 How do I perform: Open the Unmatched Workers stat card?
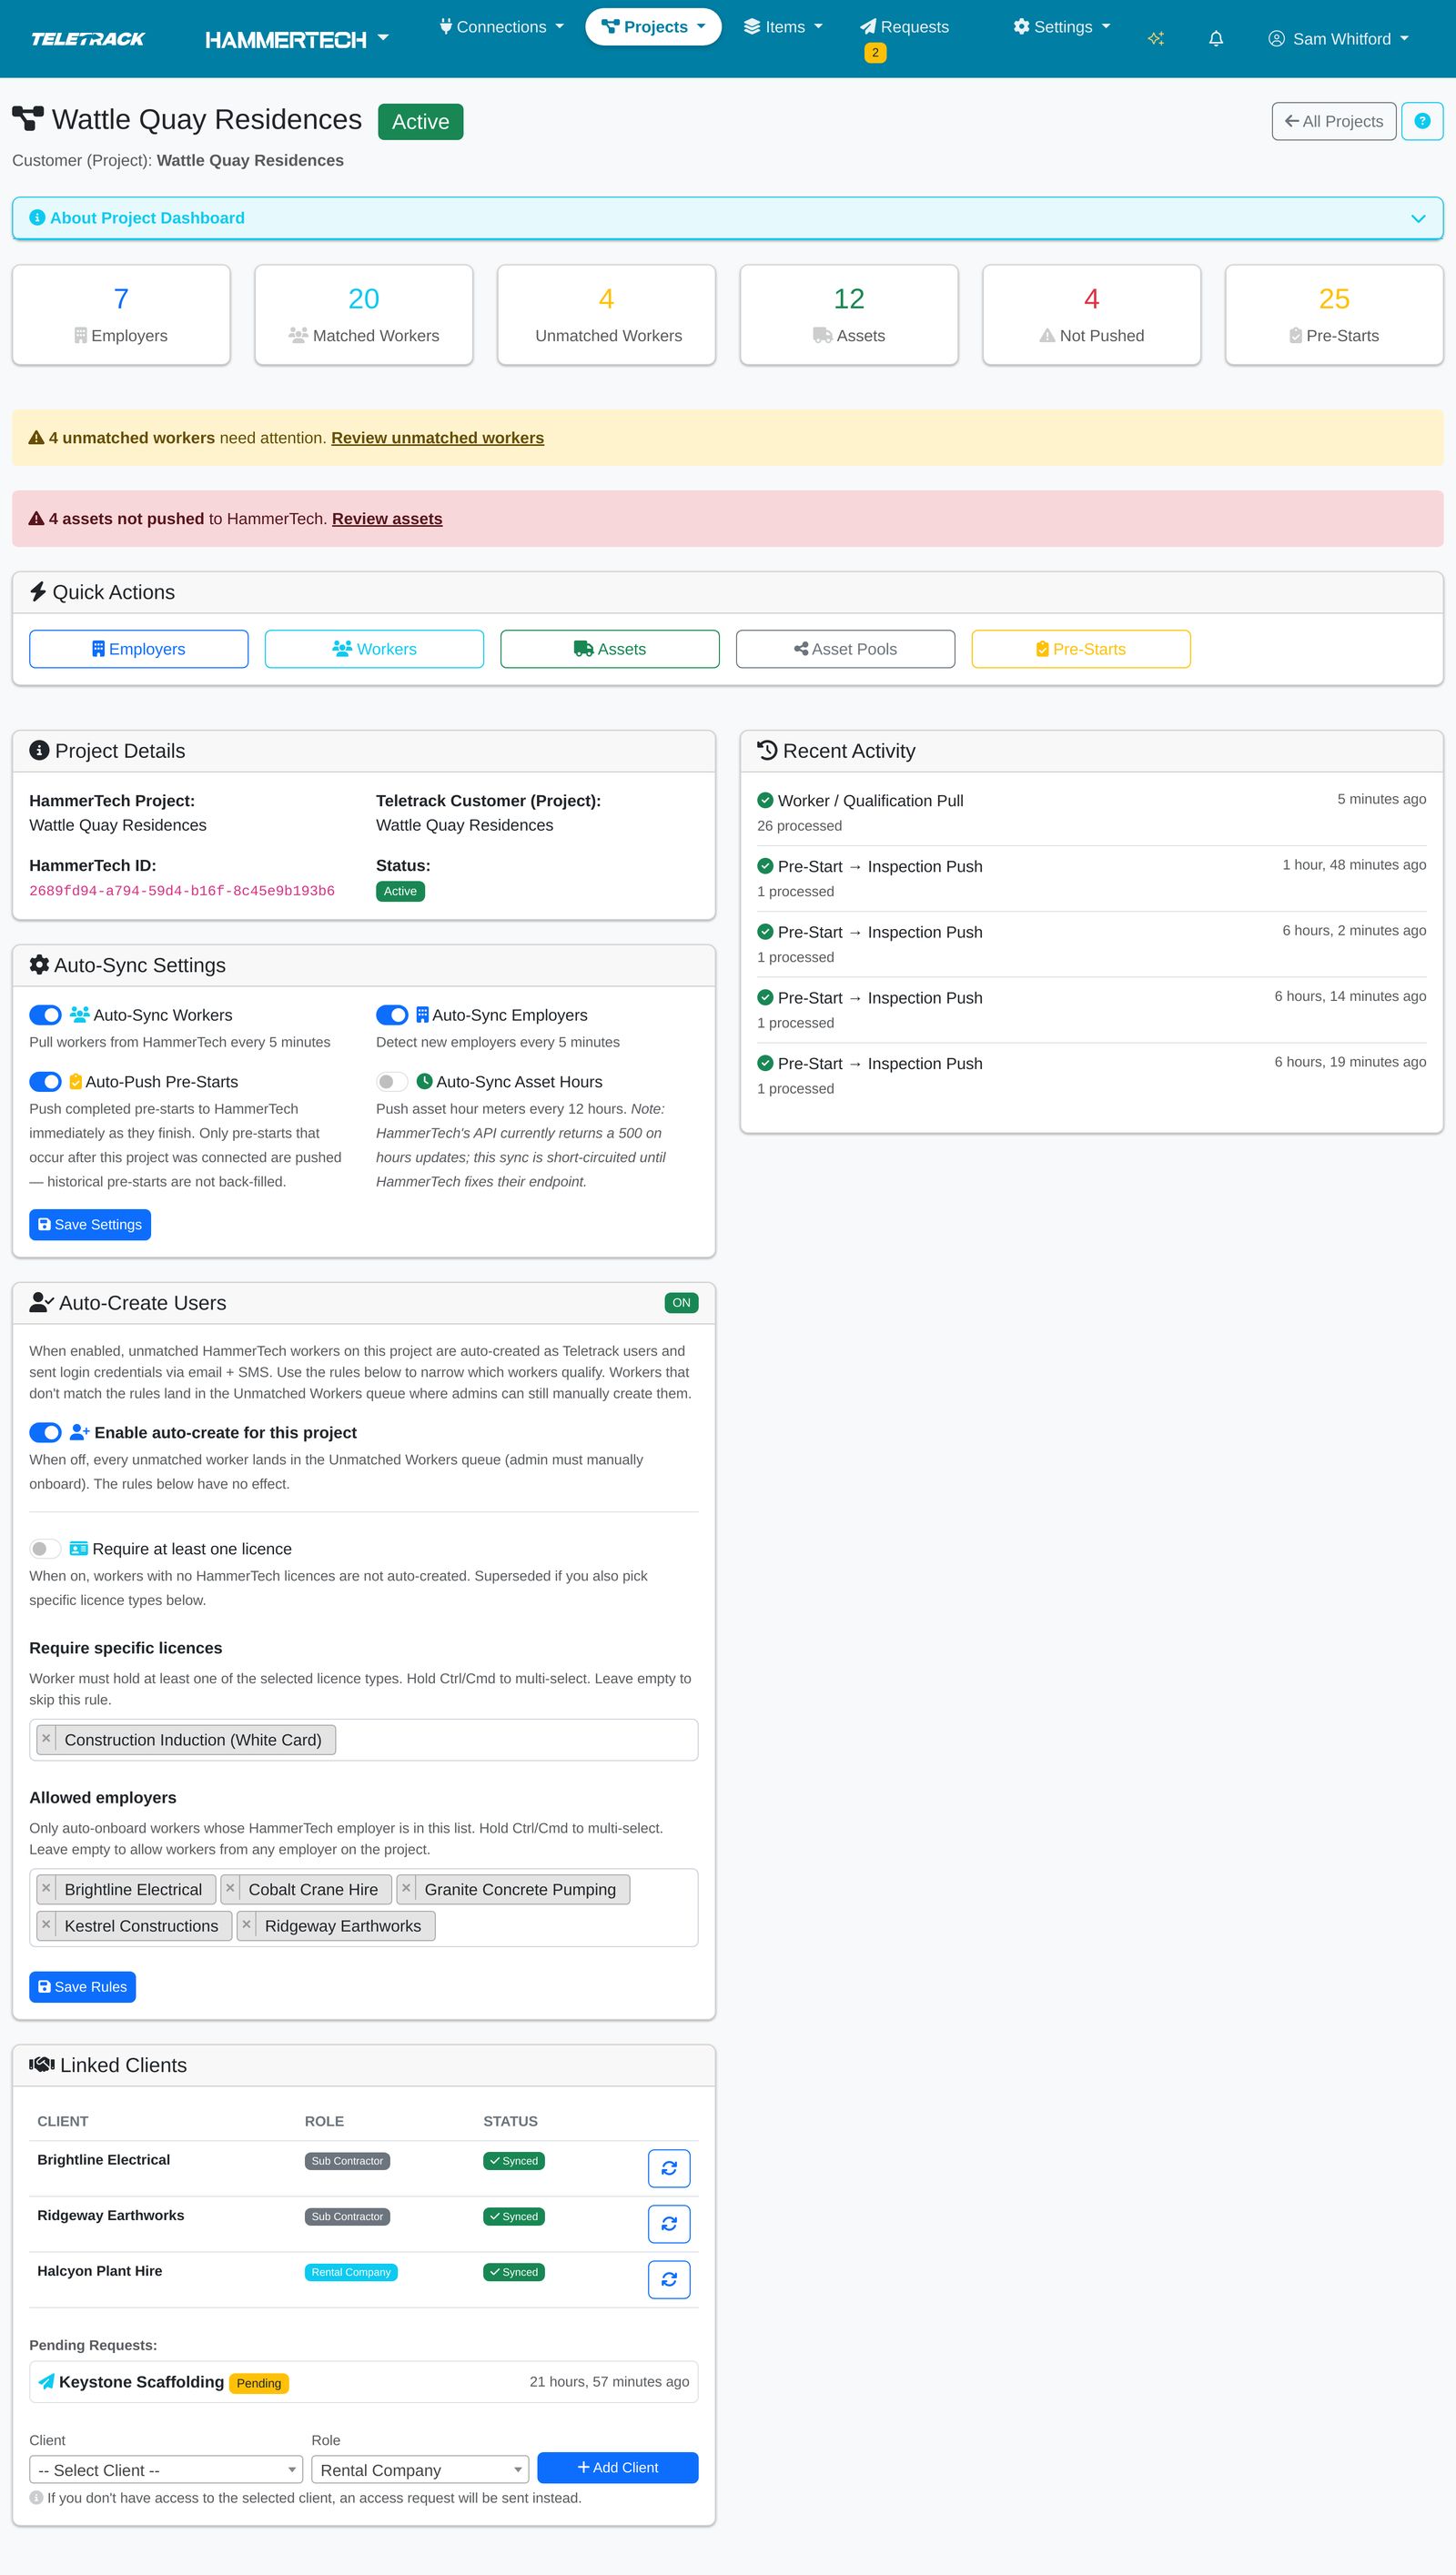tap(607, 315)
